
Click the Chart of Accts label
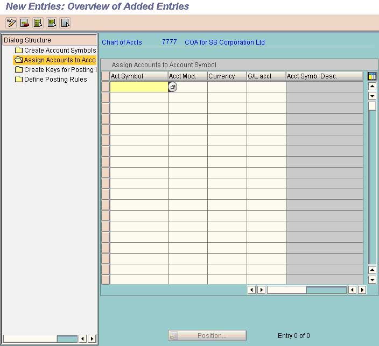click(x=122, y=42)
